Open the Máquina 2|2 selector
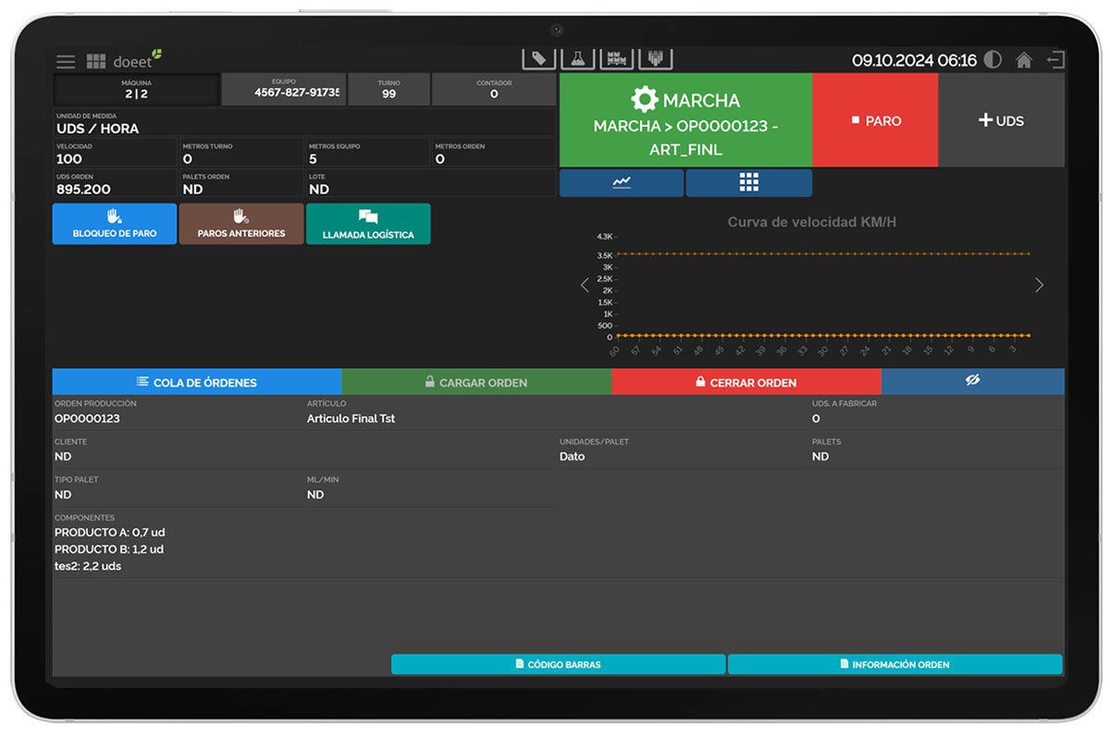 tap(137, 90)
